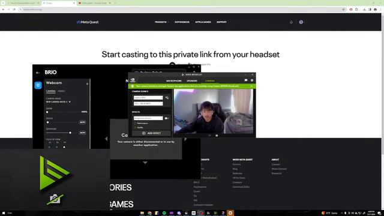Open the profile avatar menu
Viewport: 384px width, 216px height.
tap(301, 22)
